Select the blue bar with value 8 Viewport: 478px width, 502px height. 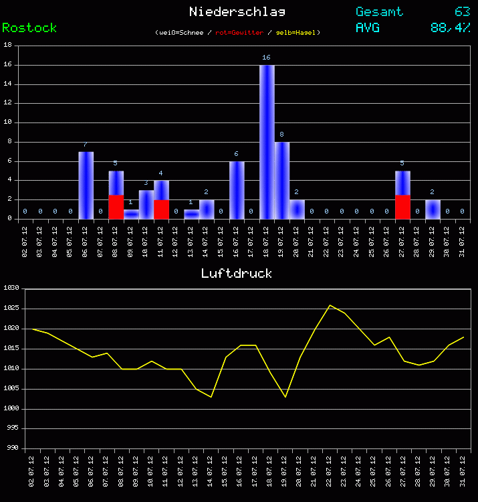[281, 180]
